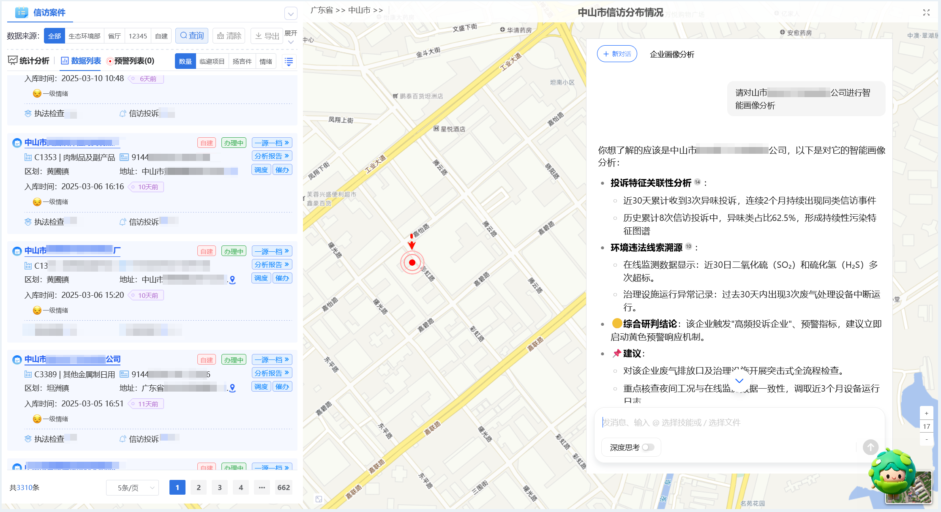941x512 pixels.
Task: Start a 新对话 conversation
Action: click(617, 54)
